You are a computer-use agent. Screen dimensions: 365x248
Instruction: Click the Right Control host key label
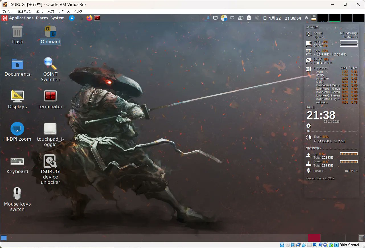click(x=349, y=245)
